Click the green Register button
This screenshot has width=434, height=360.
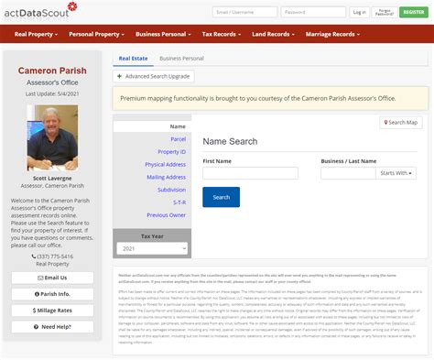click(414, 12)
